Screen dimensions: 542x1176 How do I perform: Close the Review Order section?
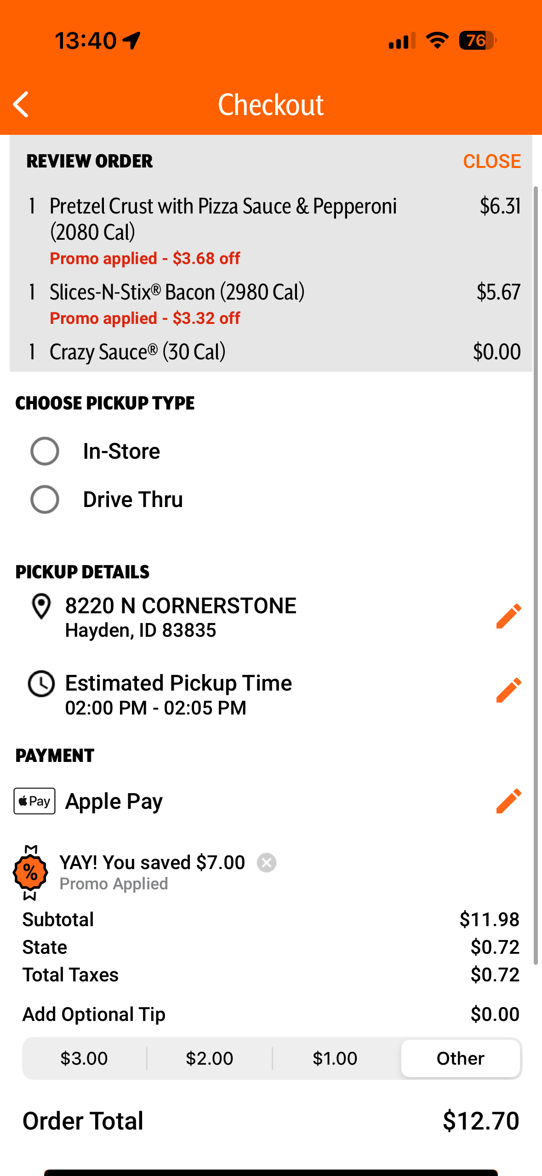point(491,161)
